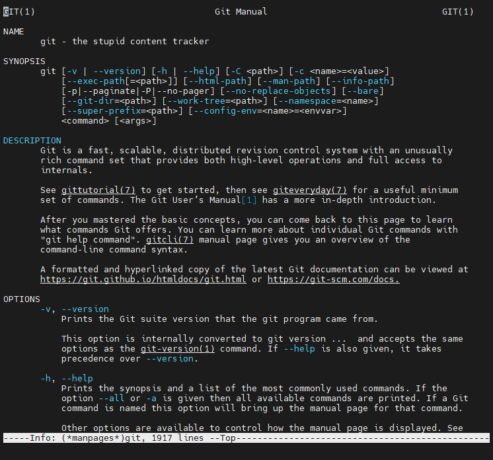Click the OPTIONS section heading
This screenshot has height=460, width=493.
pos(22,299)
